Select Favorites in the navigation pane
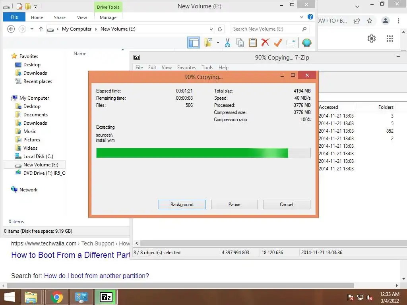 coord(29,56)
